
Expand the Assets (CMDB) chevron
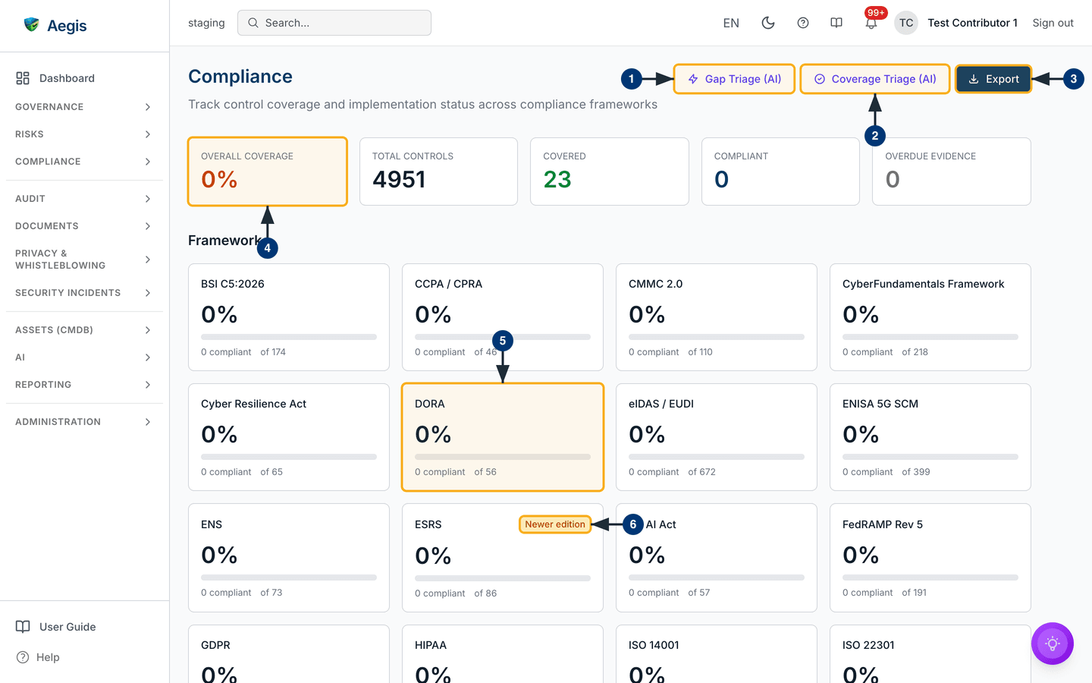pyautogui.click(x=148, y=330)
